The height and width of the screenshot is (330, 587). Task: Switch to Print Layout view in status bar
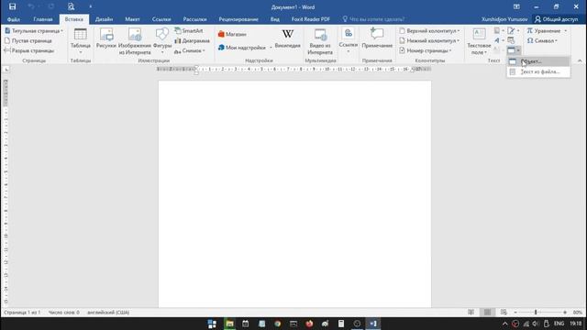tap(487, 312)
